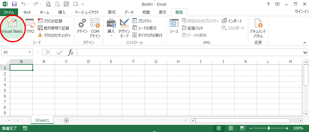
Task: Click 拡張パック
Action: click(192, 28)
